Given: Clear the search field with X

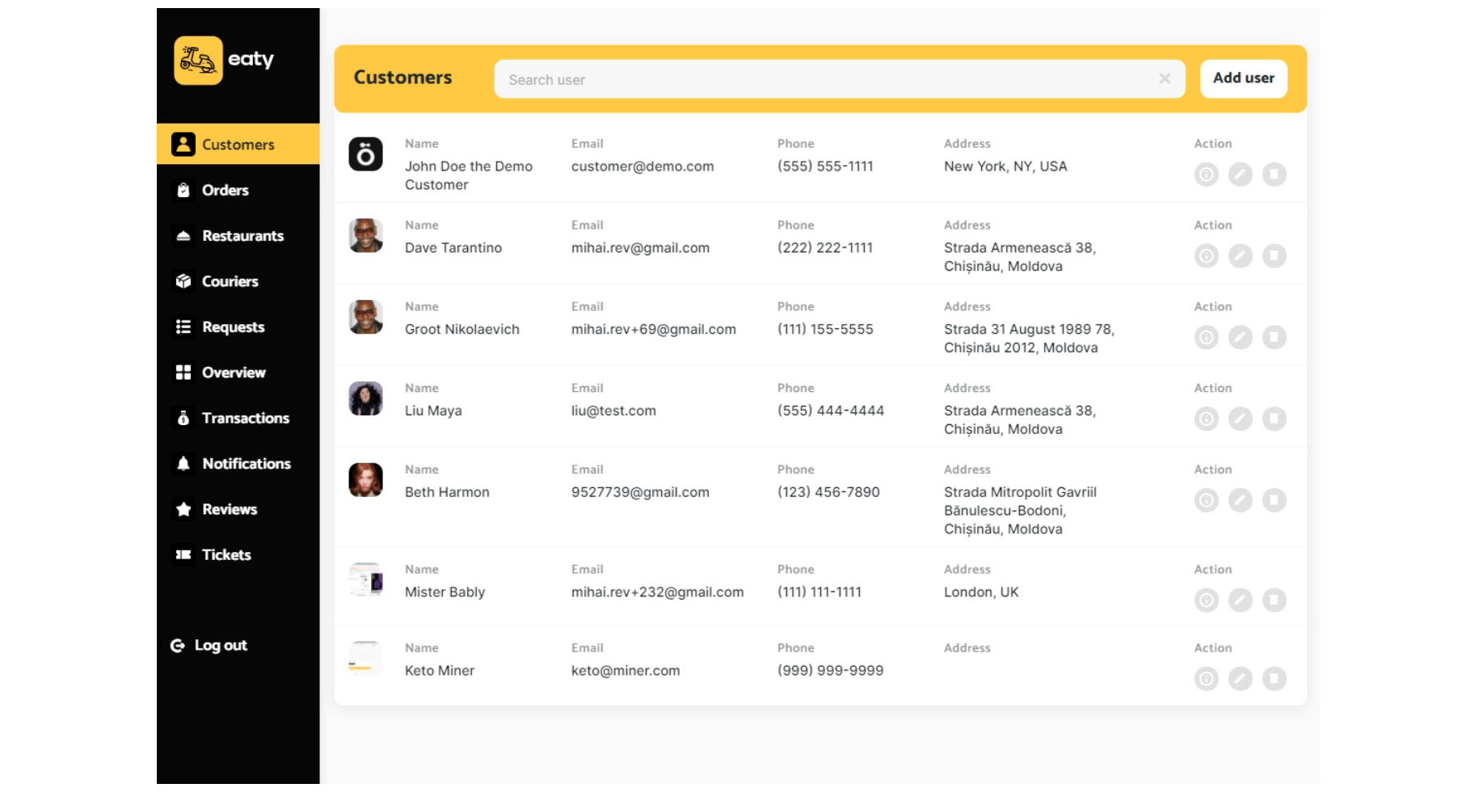Looking at the screenshot, I should (x=1164, y=79).
